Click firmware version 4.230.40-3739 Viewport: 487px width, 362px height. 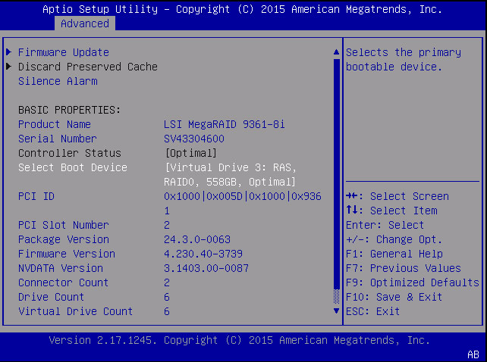tap(203, 254)
